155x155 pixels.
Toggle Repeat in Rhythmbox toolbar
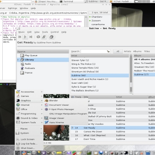click(x=38, y=37)
